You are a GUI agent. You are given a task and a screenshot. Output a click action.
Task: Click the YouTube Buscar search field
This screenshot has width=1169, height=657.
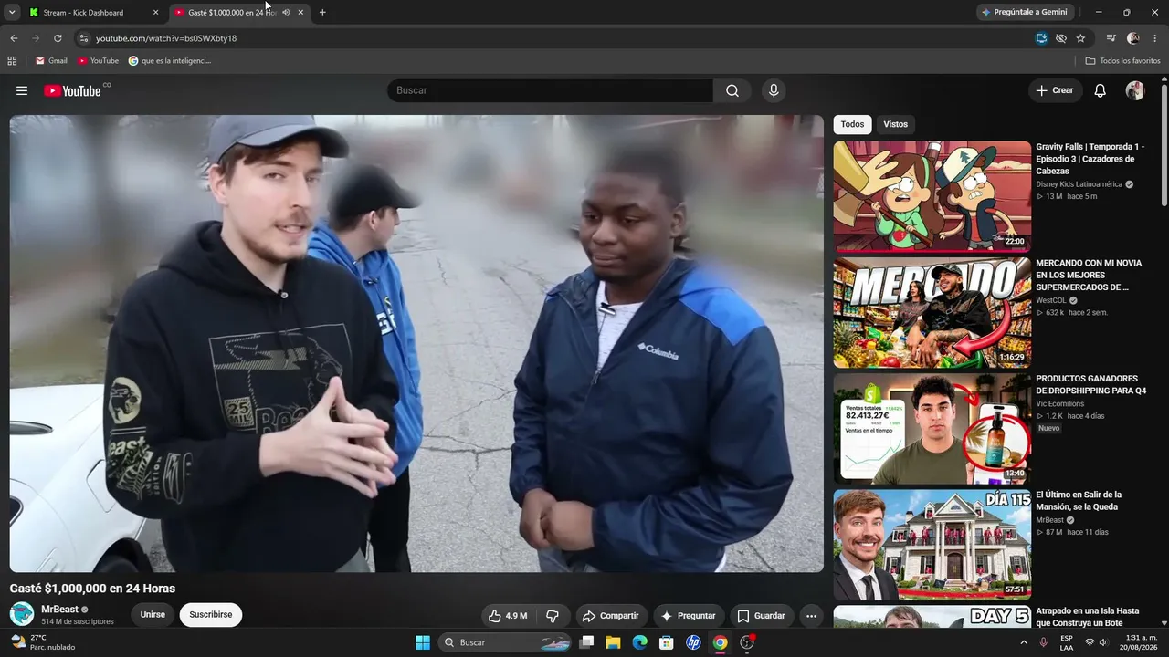[x=550, y=90]
